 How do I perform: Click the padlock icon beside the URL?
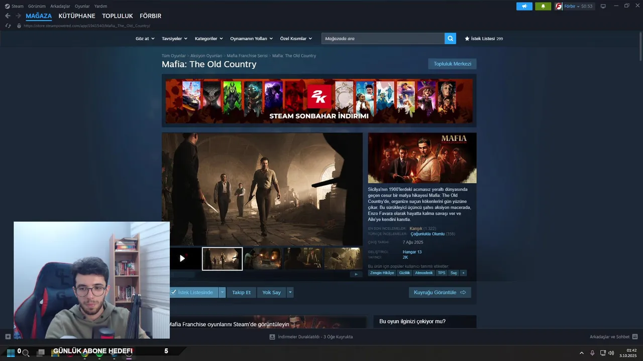click(19, 26)
